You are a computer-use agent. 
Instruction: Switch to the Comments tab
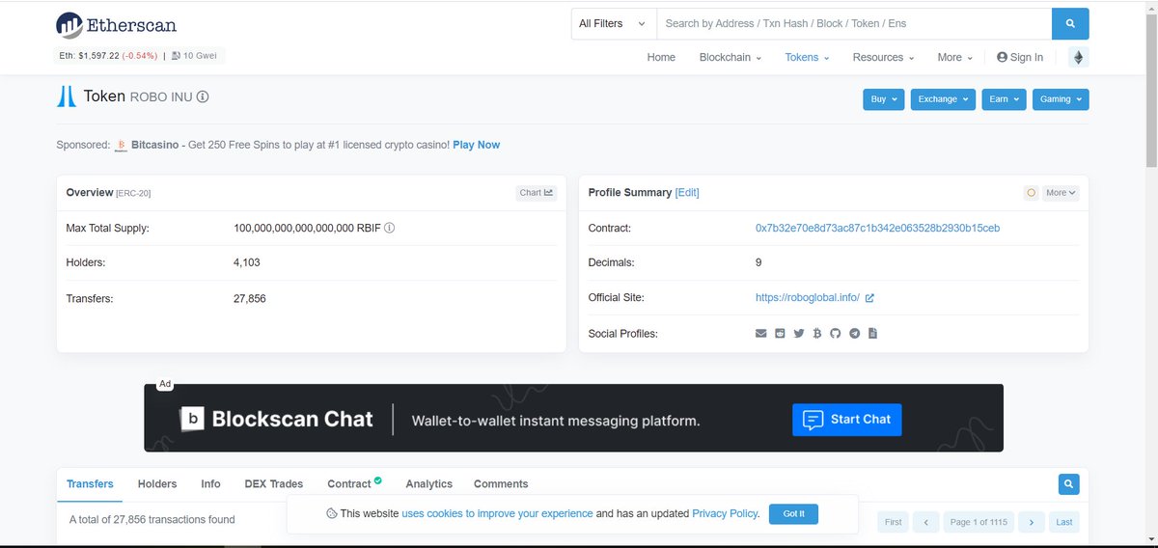[x=501, y=484]
